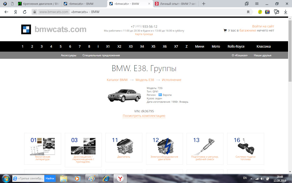Viewport: 292px width, 183px height.
Task: Click the yellow-green extension icon in toolbar
Action: click(260, 12)
